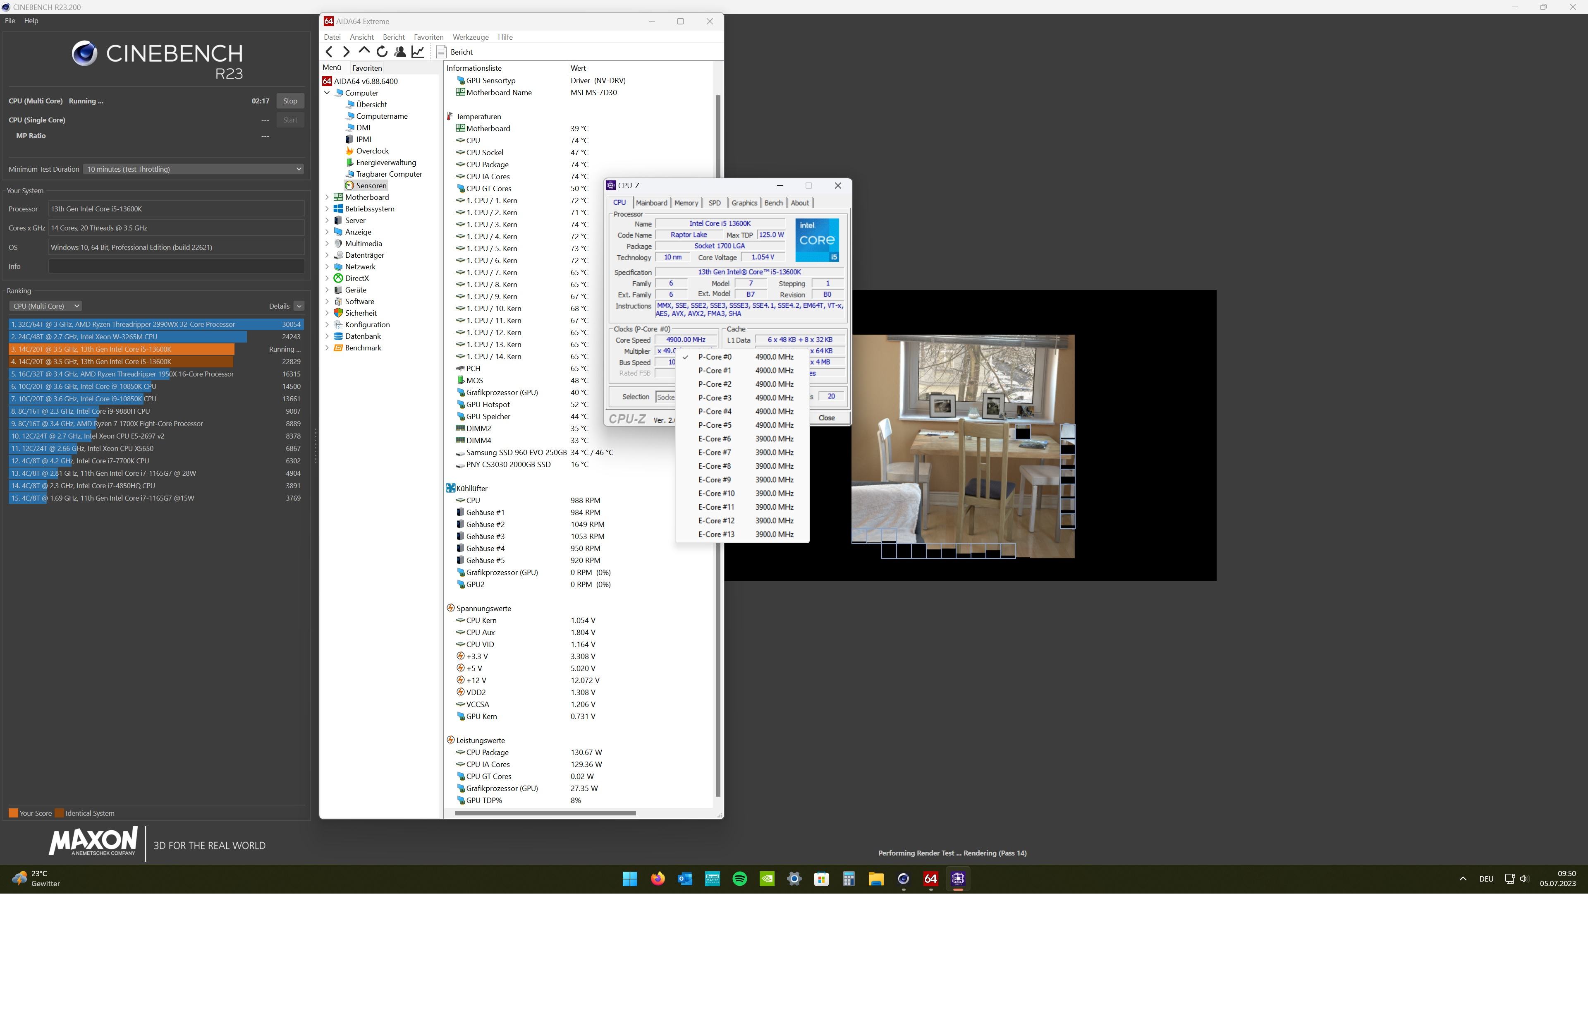Switch to CPU-Z Memory tab
The height and width of the screenshot is (1021, 1588).
pos(686,203)
